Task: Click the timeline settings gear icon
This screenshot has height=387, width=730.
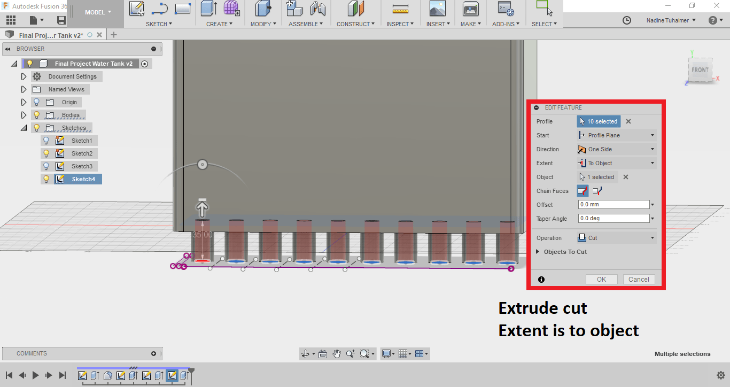Action: coord(720,375)
